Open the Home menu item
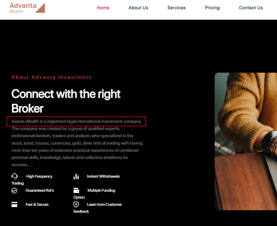The height and width of the screenshot is (226, 277). (x=103, y=8)
